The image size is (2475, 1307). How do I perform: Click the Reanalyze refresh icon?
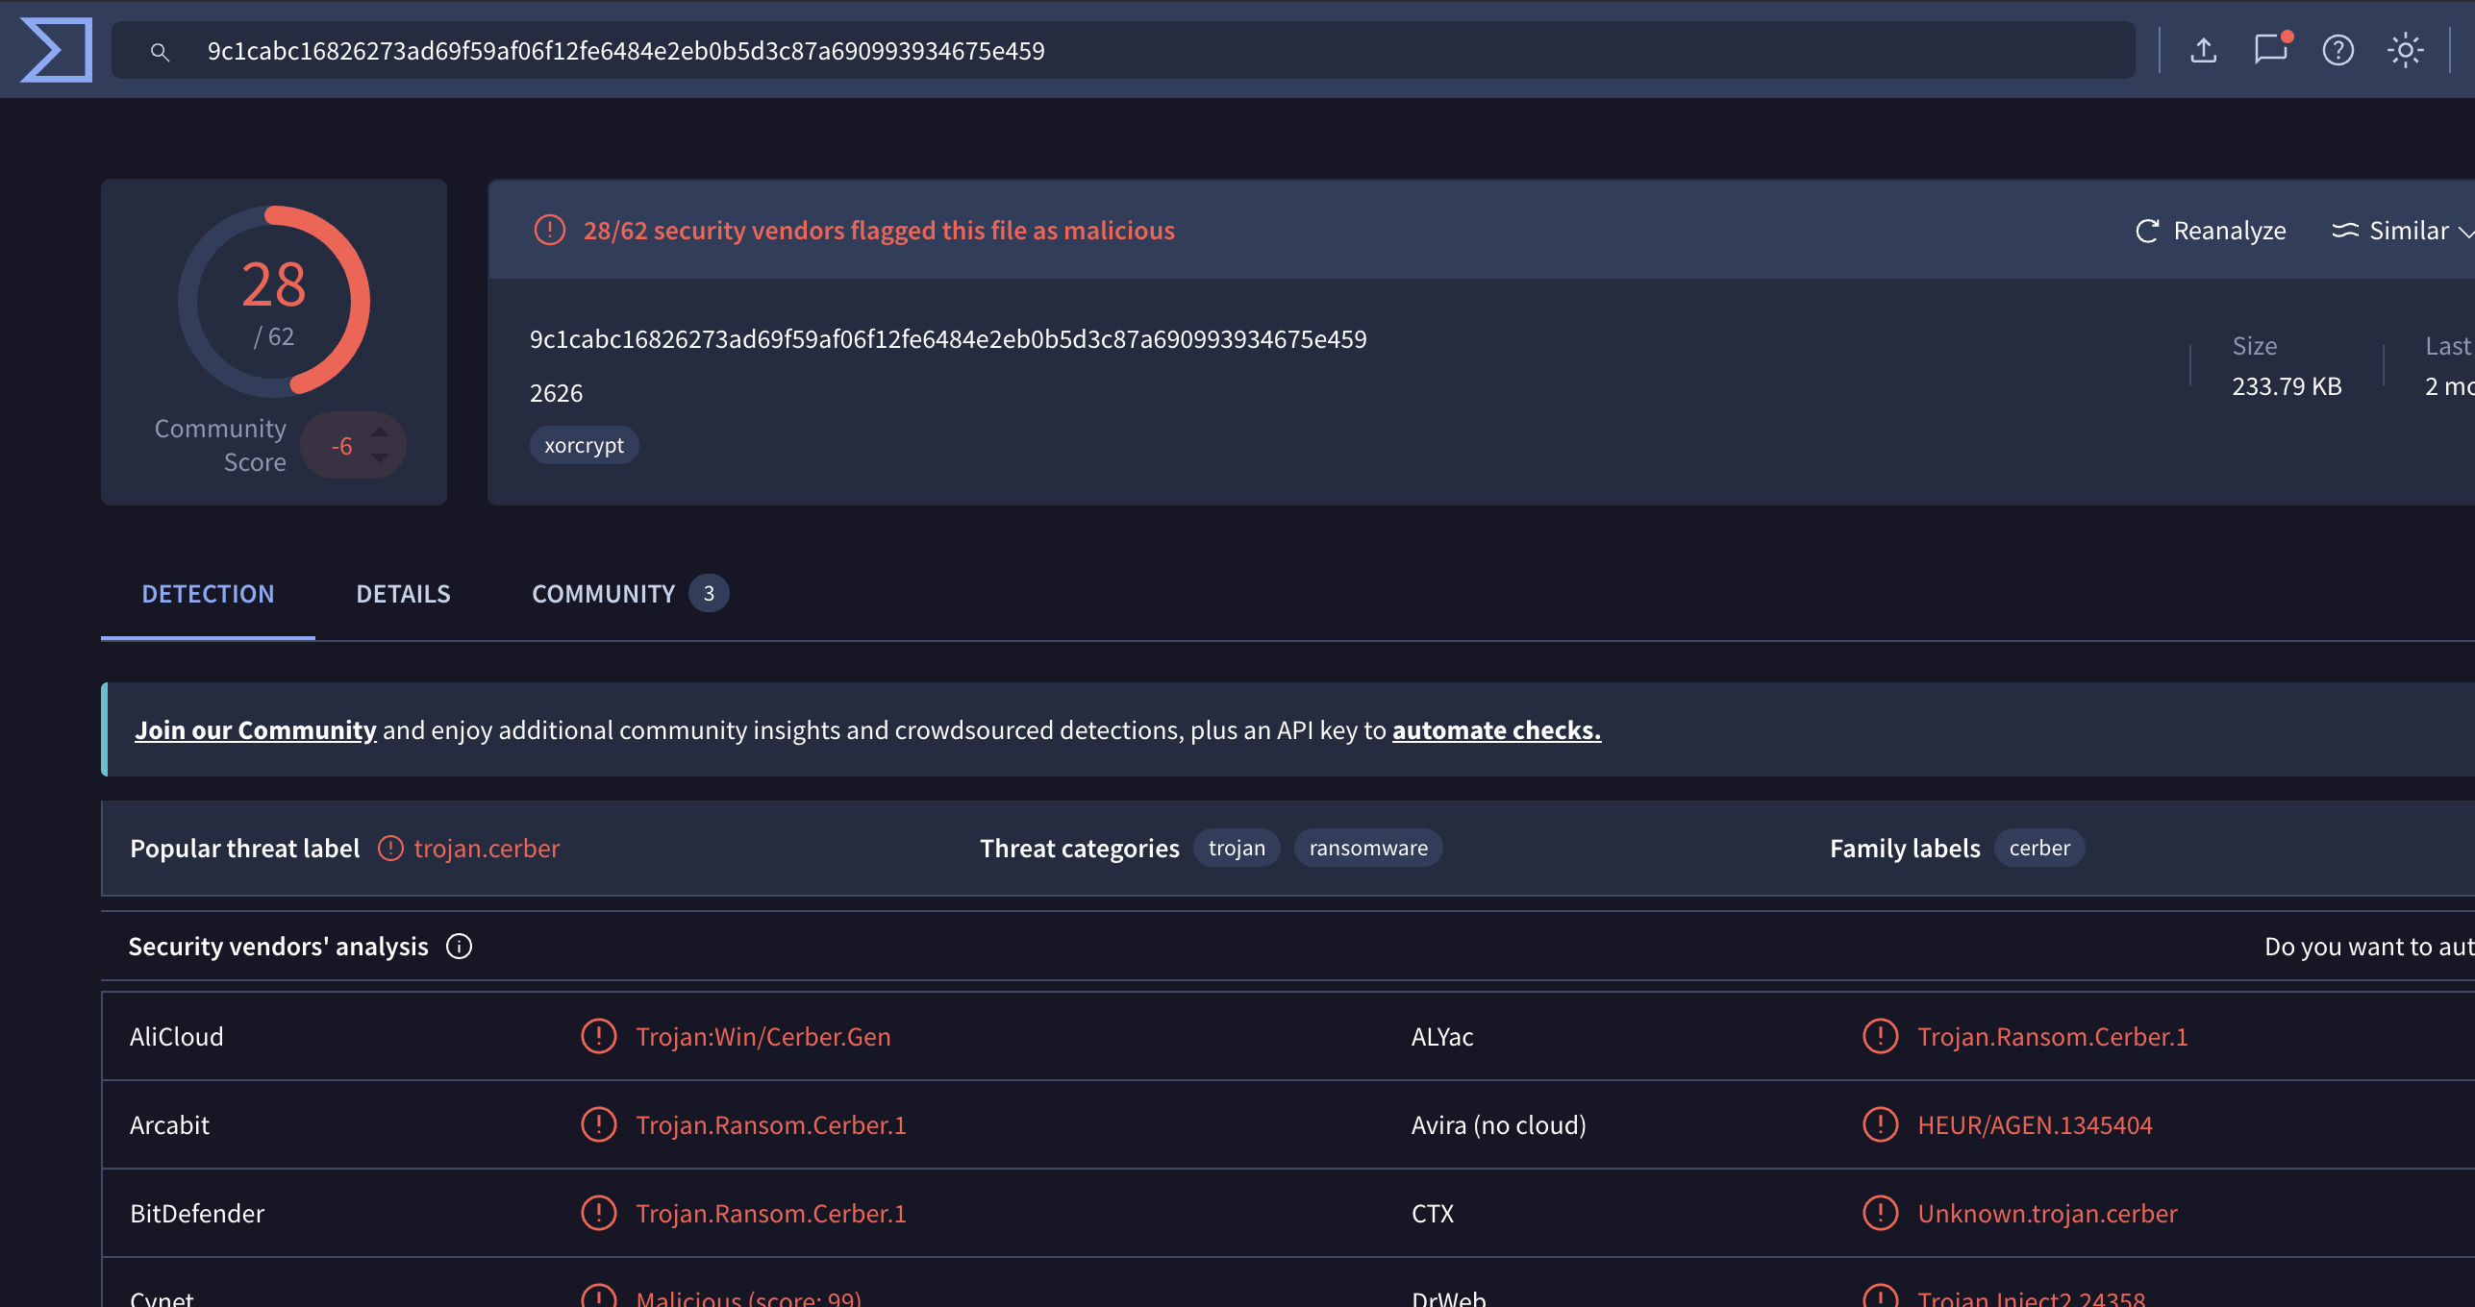pyautogui.click(x=2147, y=232)
